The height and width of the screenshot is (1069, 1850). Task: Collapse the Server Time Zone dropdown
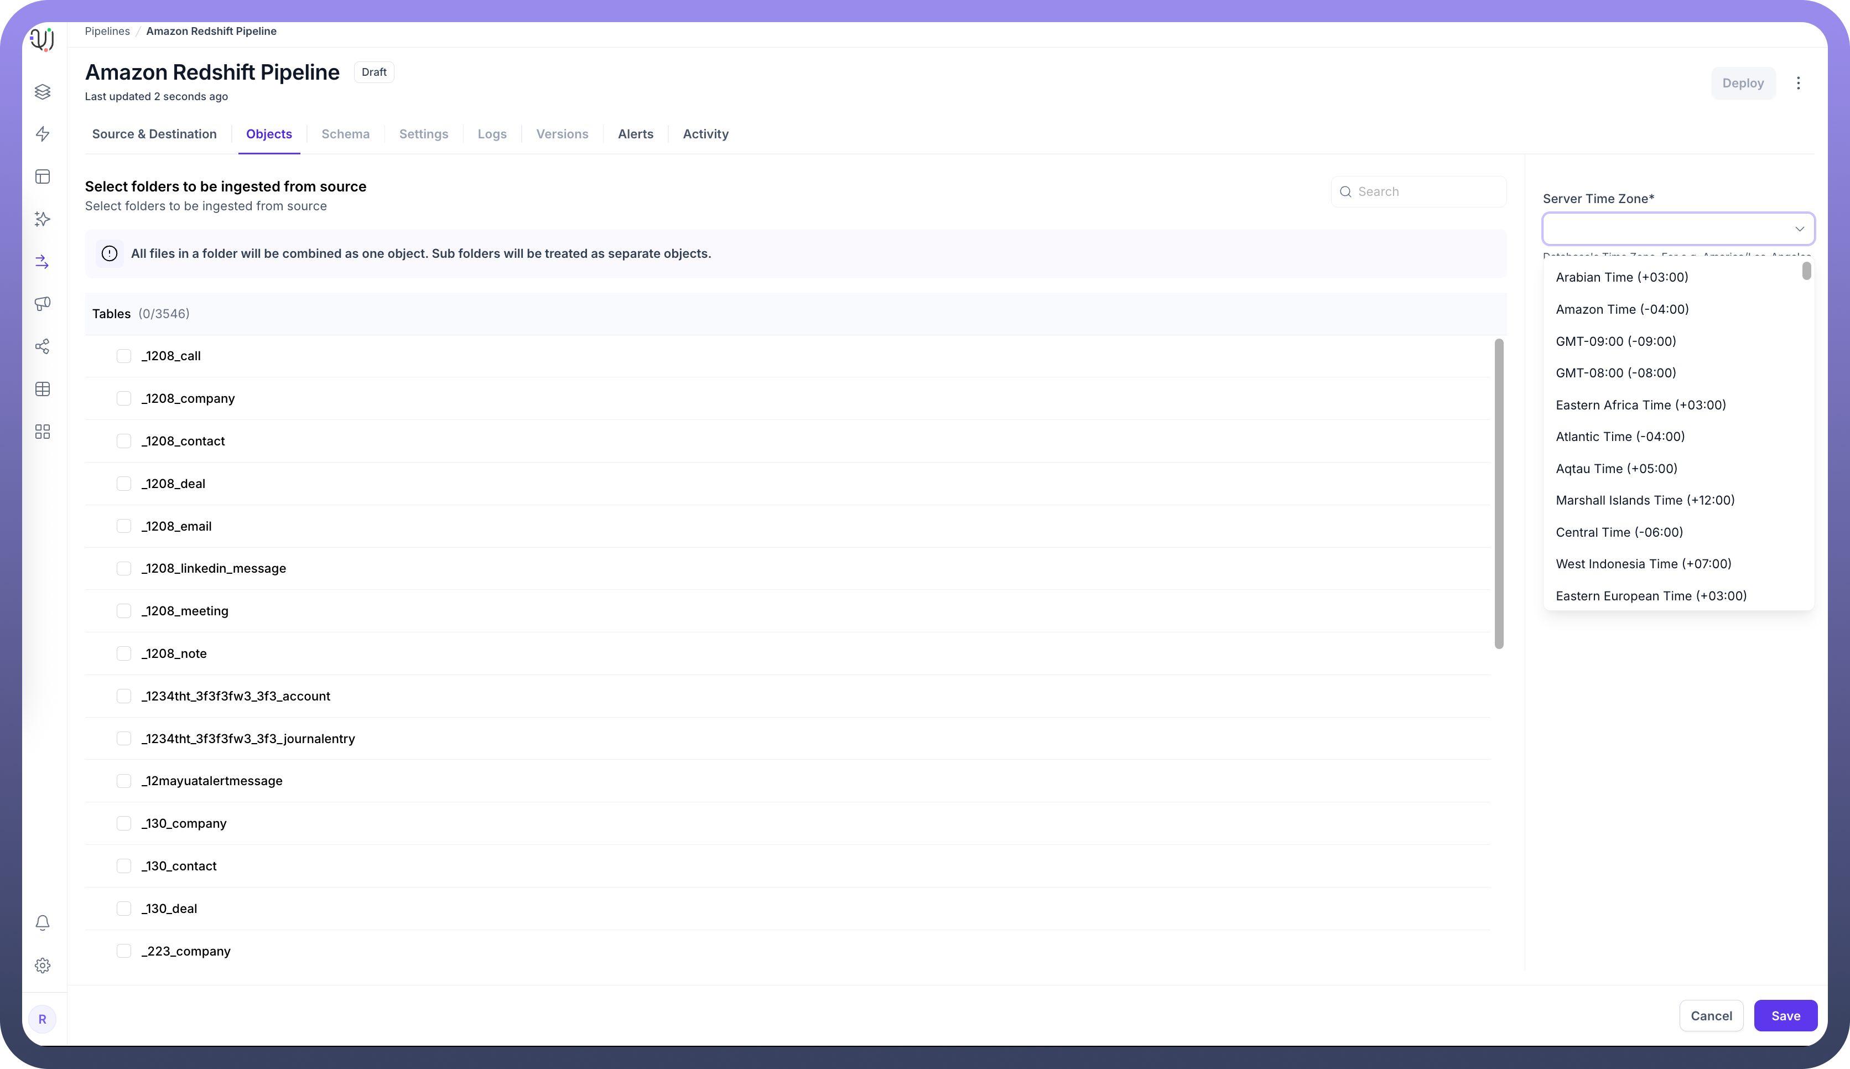tap(1799, 229)
